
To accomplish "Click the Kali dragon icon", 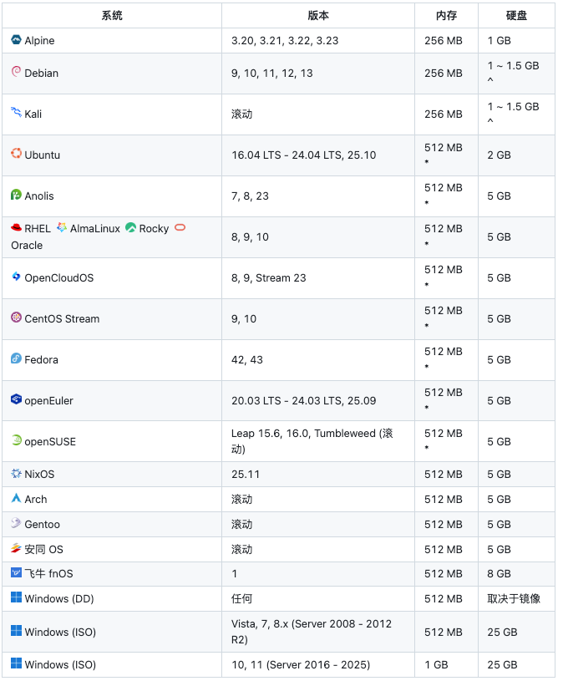I will [17, 113].
